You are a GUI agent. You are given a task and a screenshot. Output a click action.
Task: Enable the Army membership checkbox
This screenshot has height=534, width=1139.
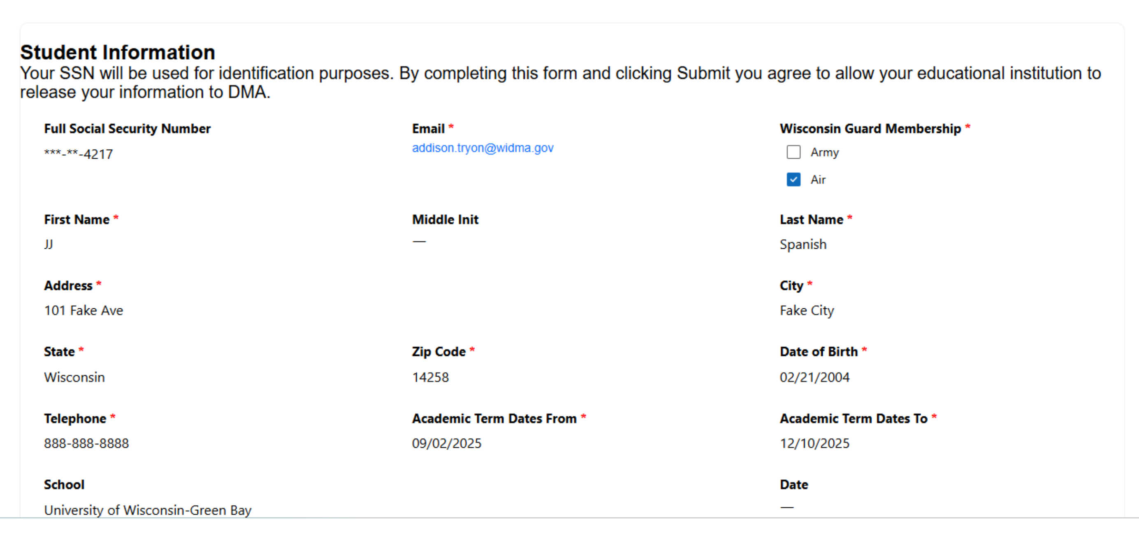tap(793, 152)
